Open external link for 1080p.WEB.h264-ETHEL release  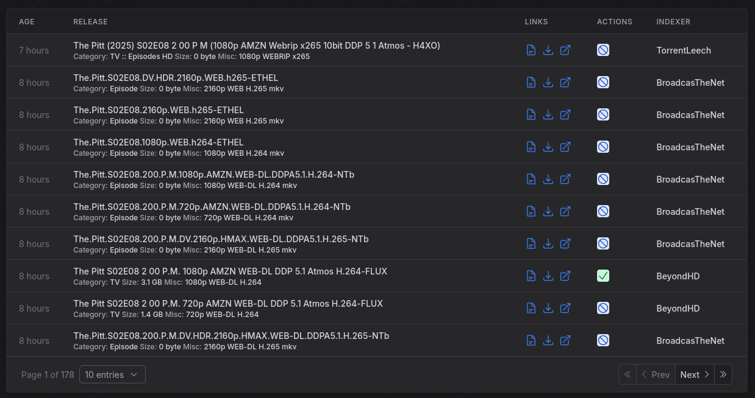point(565,147)
